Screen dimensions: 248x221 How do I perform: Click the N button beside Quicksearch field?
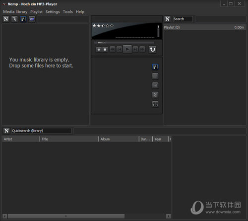(x=6, y=131)
